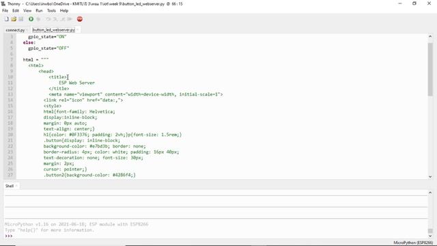Image resolution: width=437 pixels, height=246 pixels.
Task: Click the 'display:inline-block;' line
Action: point(70,118)
